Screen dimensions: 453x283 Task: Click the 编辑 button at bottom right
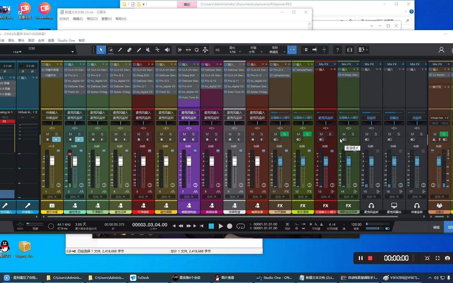tap(436, 227)
